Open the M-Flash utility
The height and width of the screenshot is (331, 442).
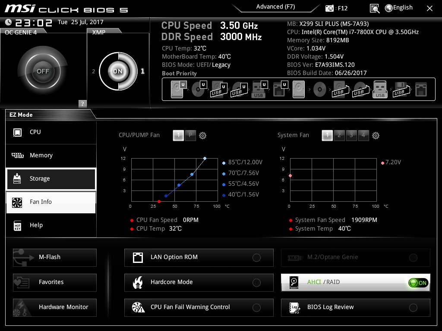55,258
